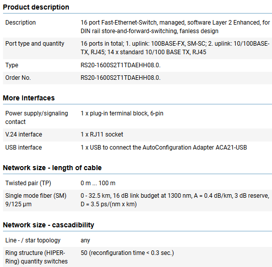Click the 16 port Fast-Ethernet-Switch description text
Viewport: 272px width, 267px height.
click(175, 27)
